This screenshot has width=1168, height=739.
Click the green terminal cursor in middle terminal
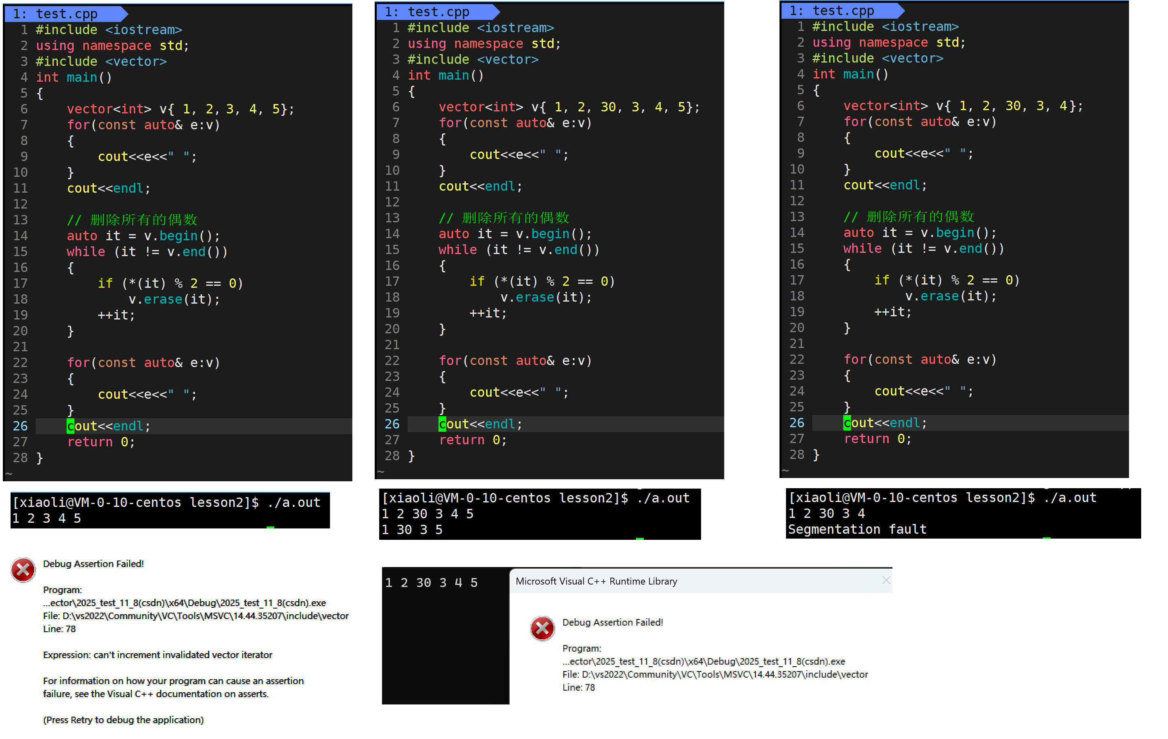640,539
